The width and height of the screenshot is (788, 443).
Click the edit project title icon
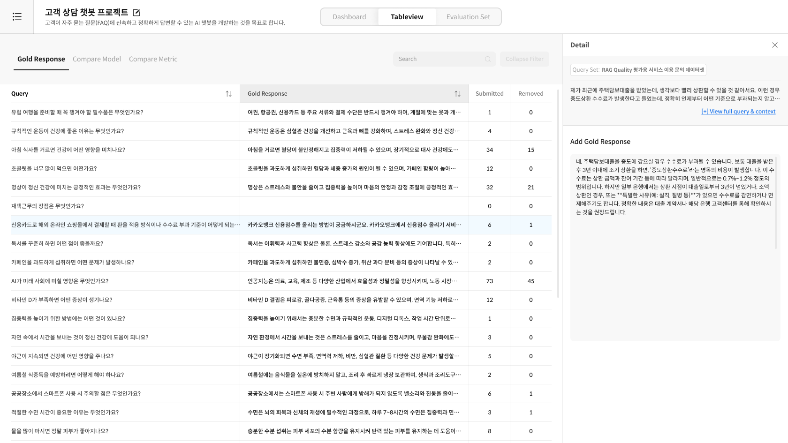coord(136,13)
